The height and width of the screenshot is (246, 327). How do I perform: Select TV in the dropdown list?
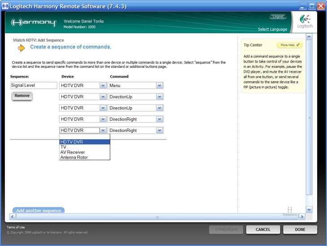coord(85,147)
